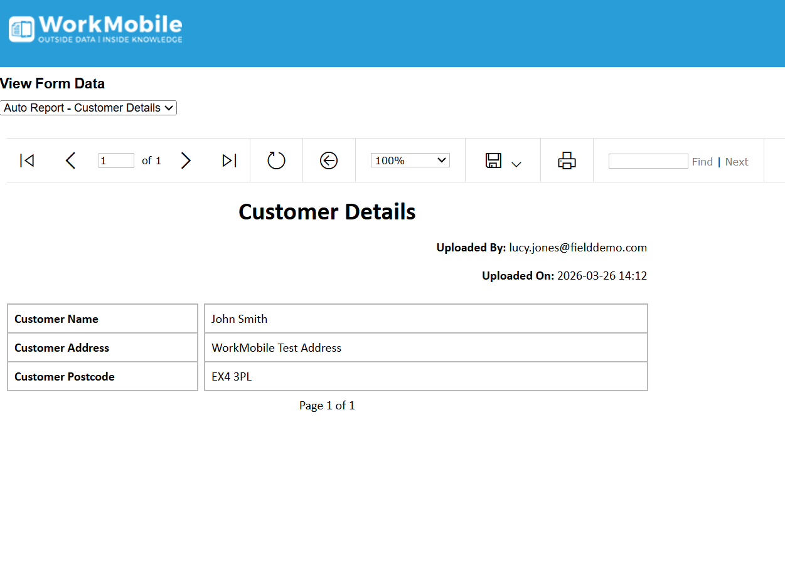Click the previous page arrow
Viewport: 785px width, 563px height.
click(70, 160)
